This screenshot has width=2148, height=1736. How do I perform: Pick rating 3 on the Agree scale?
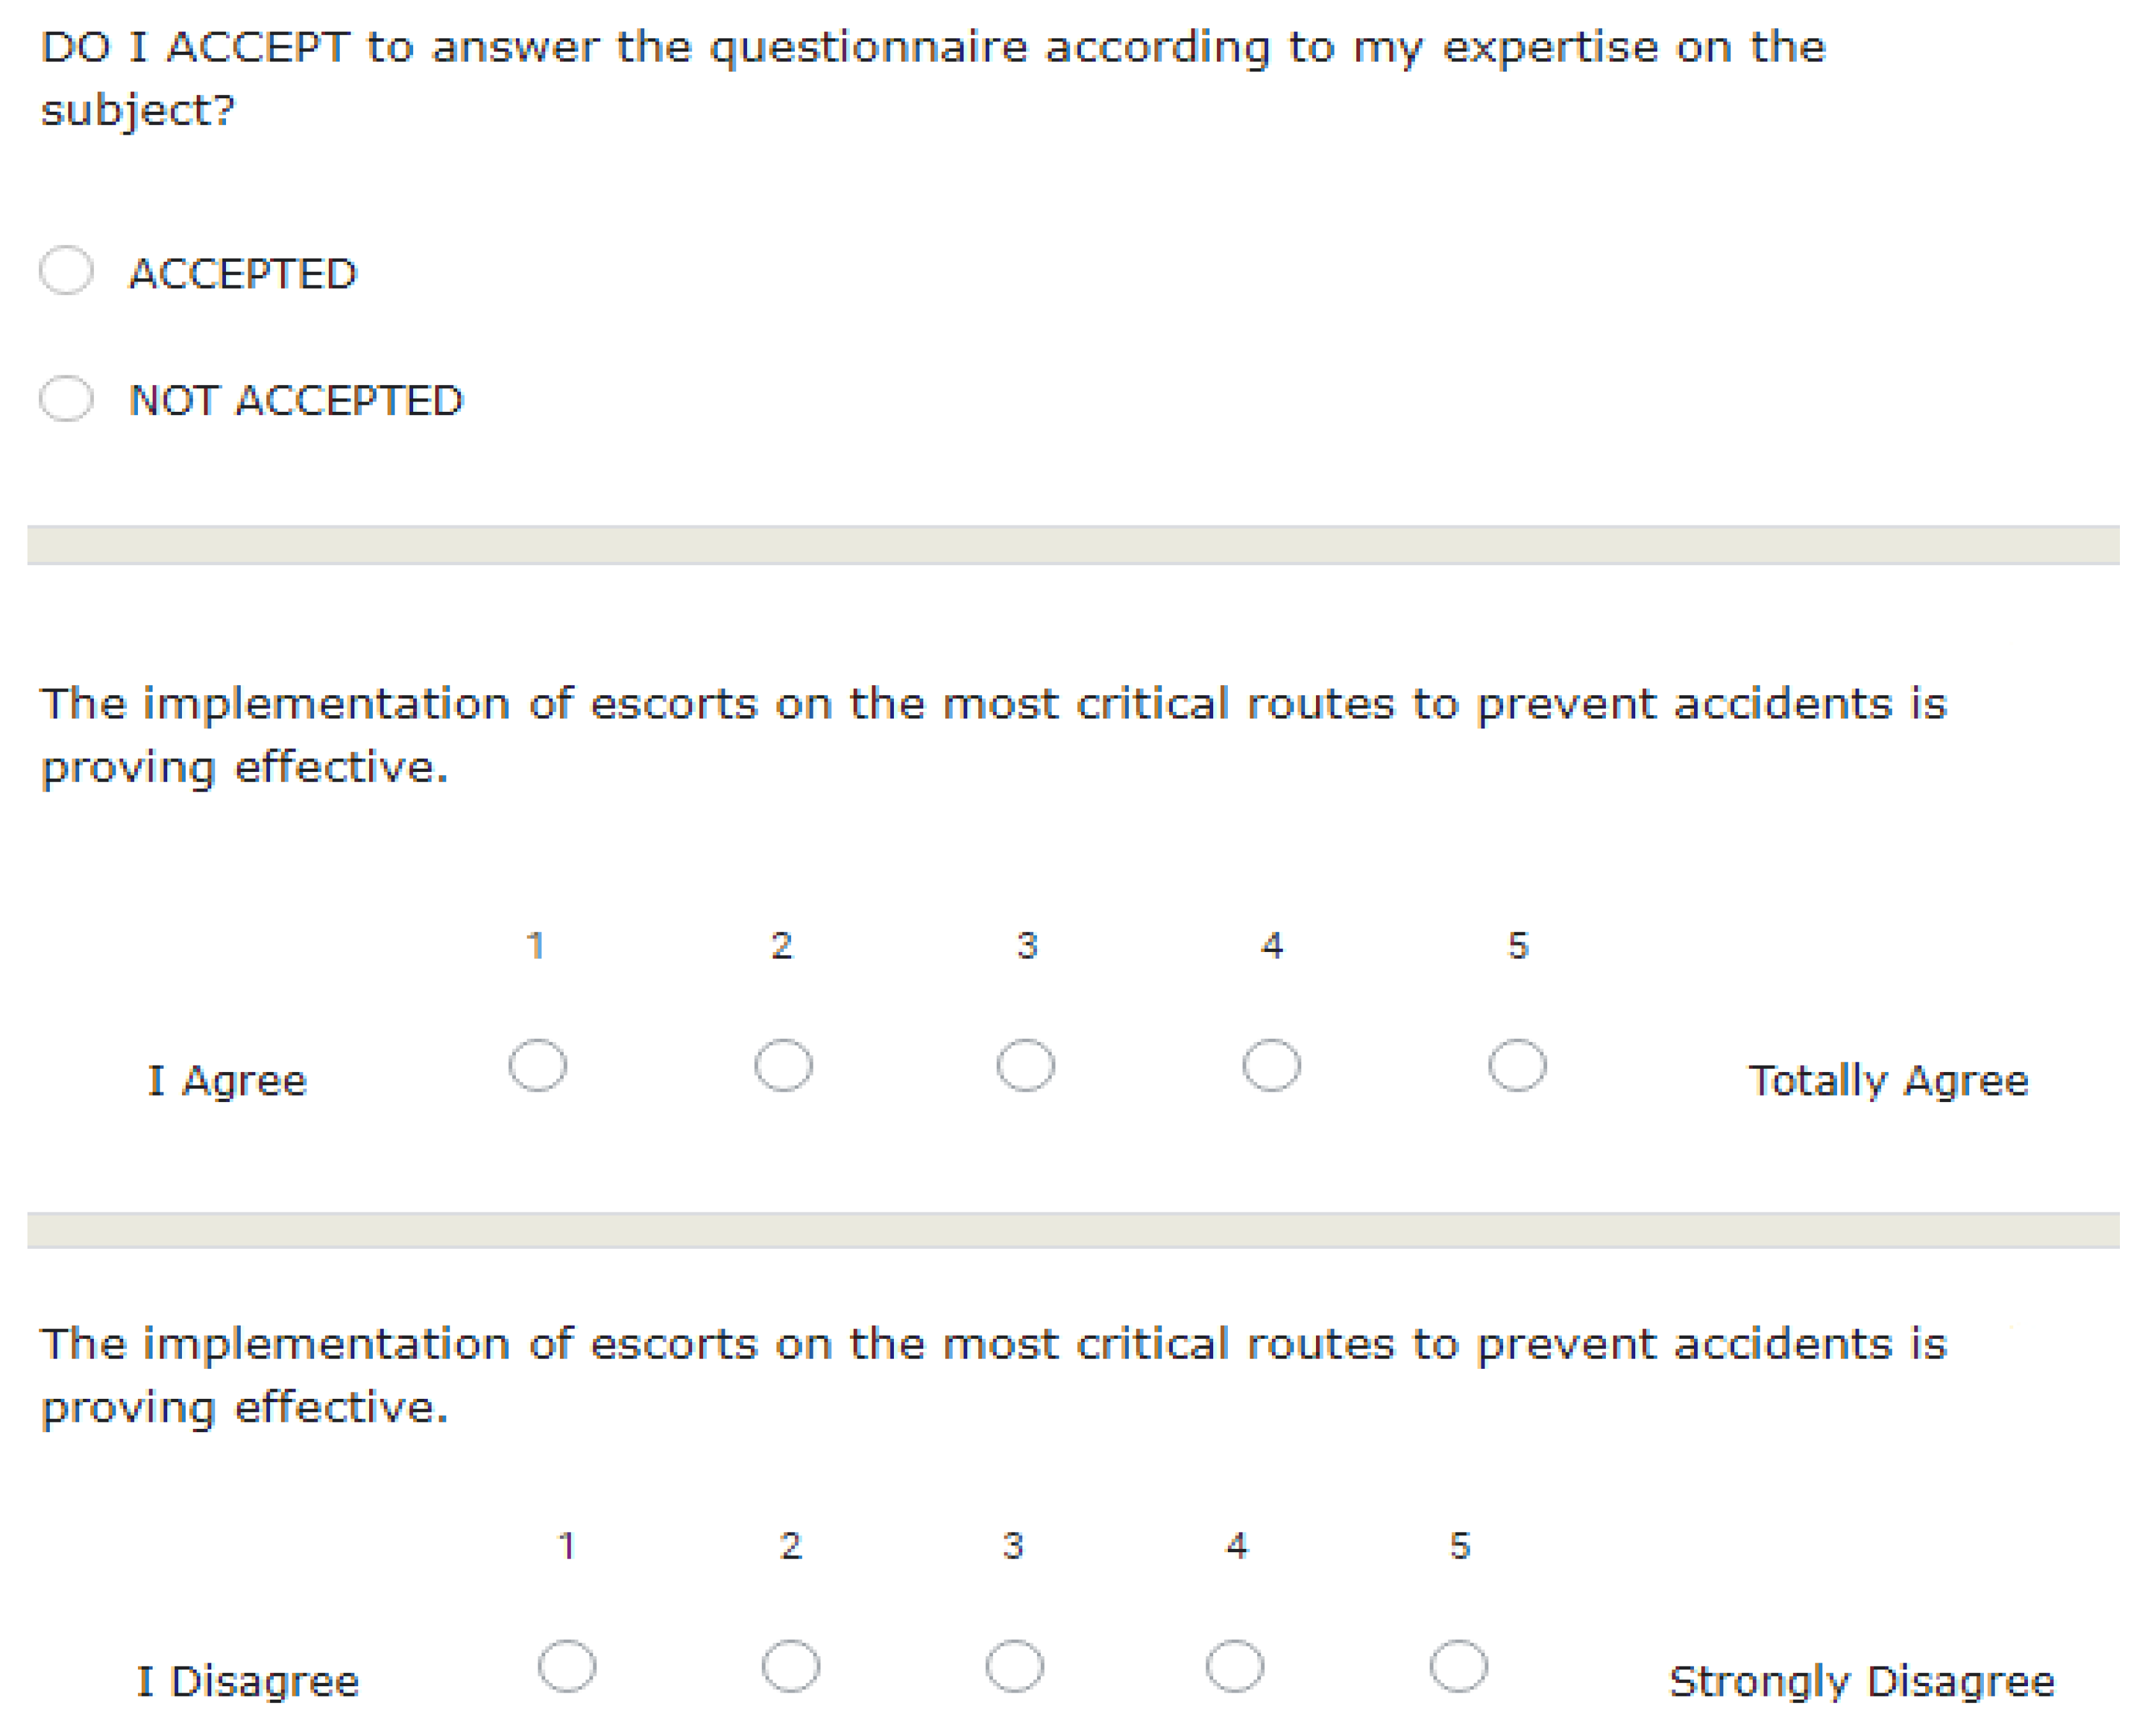[x=1026, y=1065]
